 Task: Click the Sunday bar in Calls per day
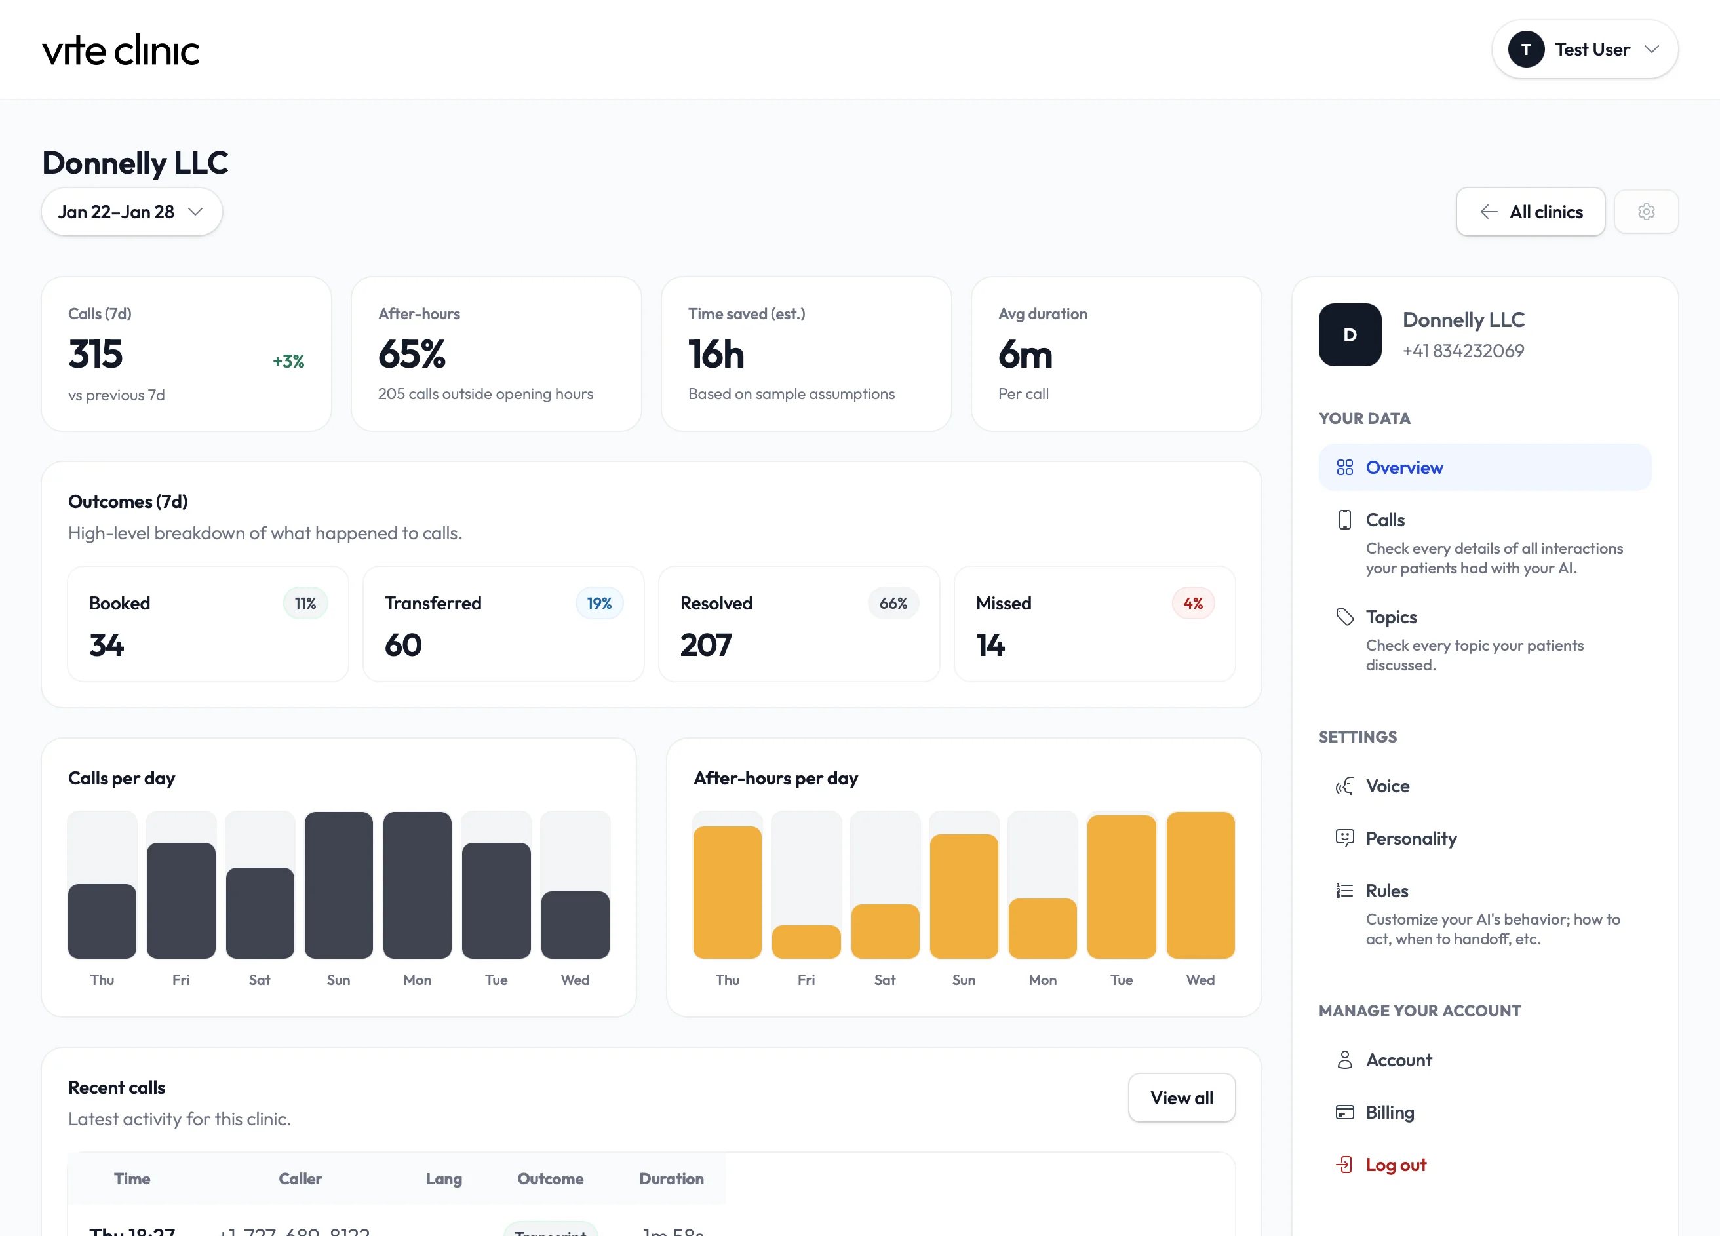(338, 885)
